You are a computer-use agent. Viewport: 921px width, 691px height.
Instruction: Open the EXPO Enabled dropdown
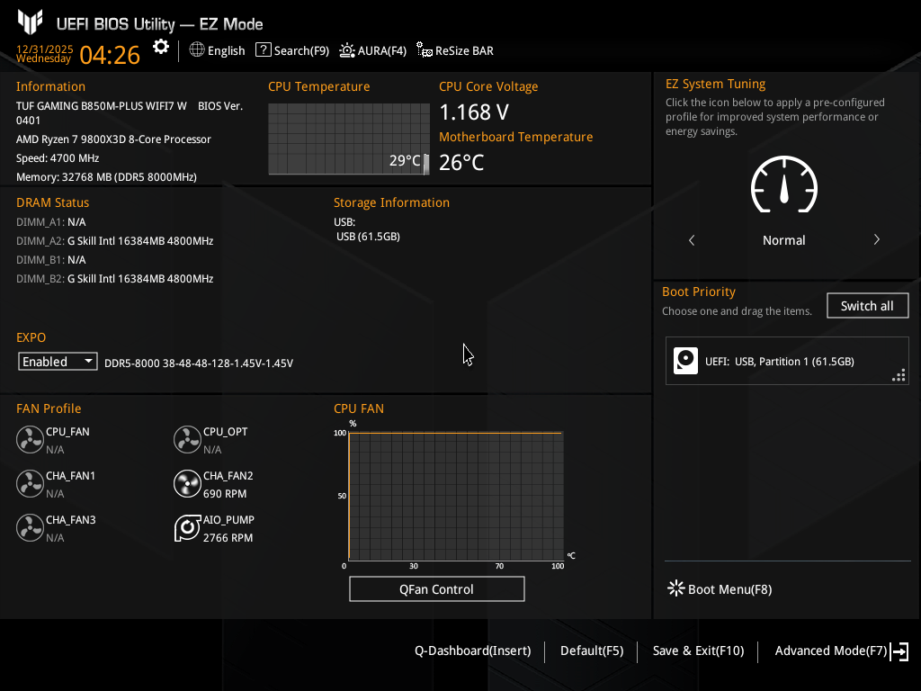(x=58, y=362)
